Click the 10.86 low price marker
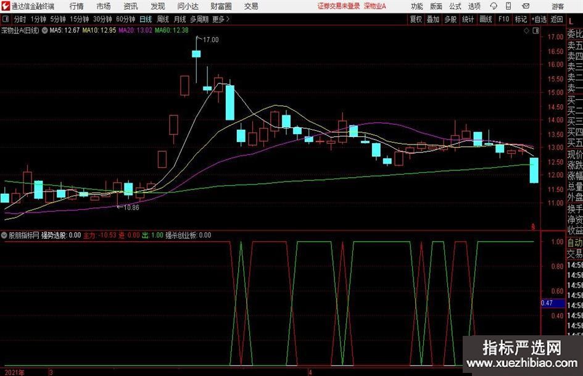Viewport: 583px width, 376px height. tap(131, 207)
